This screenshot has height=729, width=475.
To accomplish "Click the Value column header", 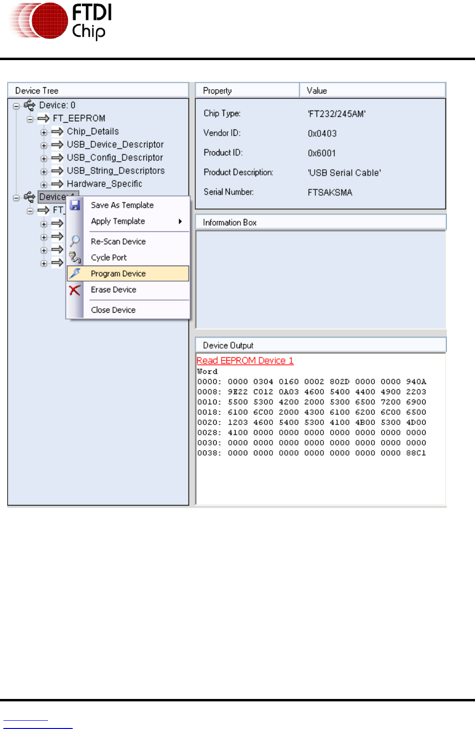I will click(x=372, y=91).
